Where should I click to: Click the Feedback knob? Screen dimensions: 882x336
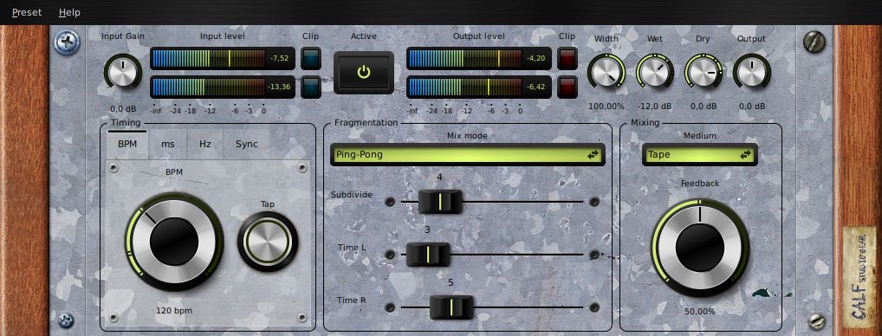(x=700, y=247)
